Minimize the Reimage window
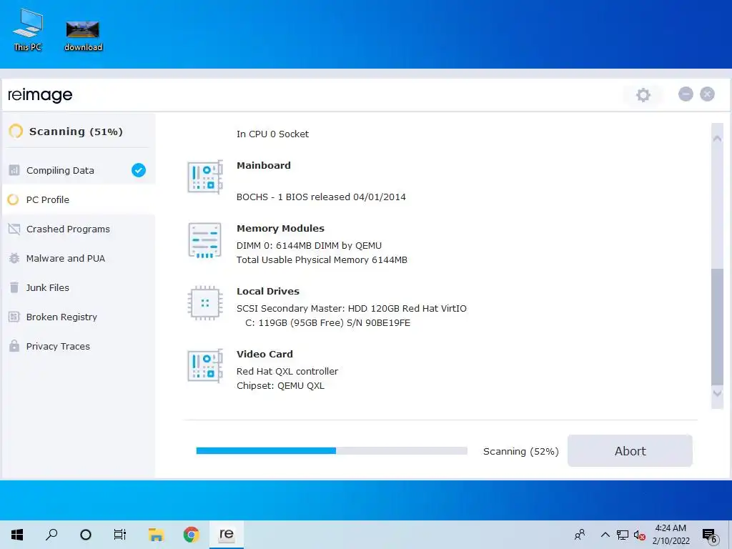Viewport: 732px width, 549px height. pos(686,94)
